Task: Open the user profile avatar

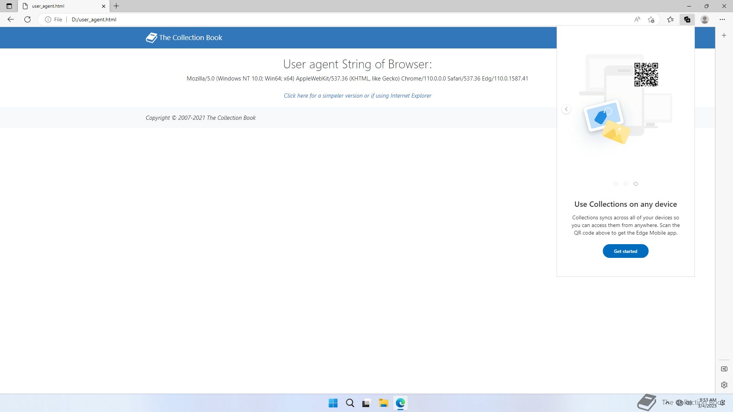Action: (x=705, y=19)
